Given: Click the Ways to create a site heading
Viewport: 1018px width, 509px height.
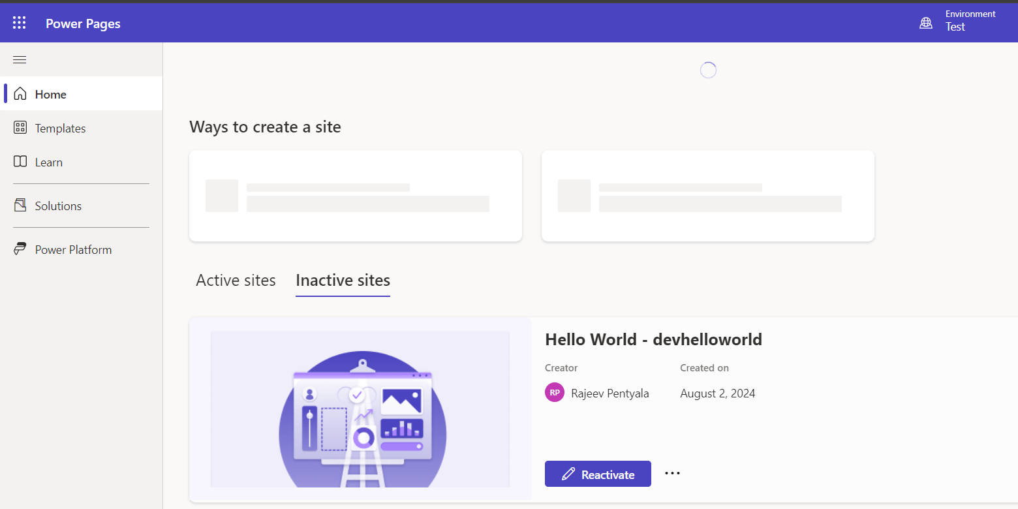Looking at the screenshot, I should pyautogui.click(x=265, y=127).
